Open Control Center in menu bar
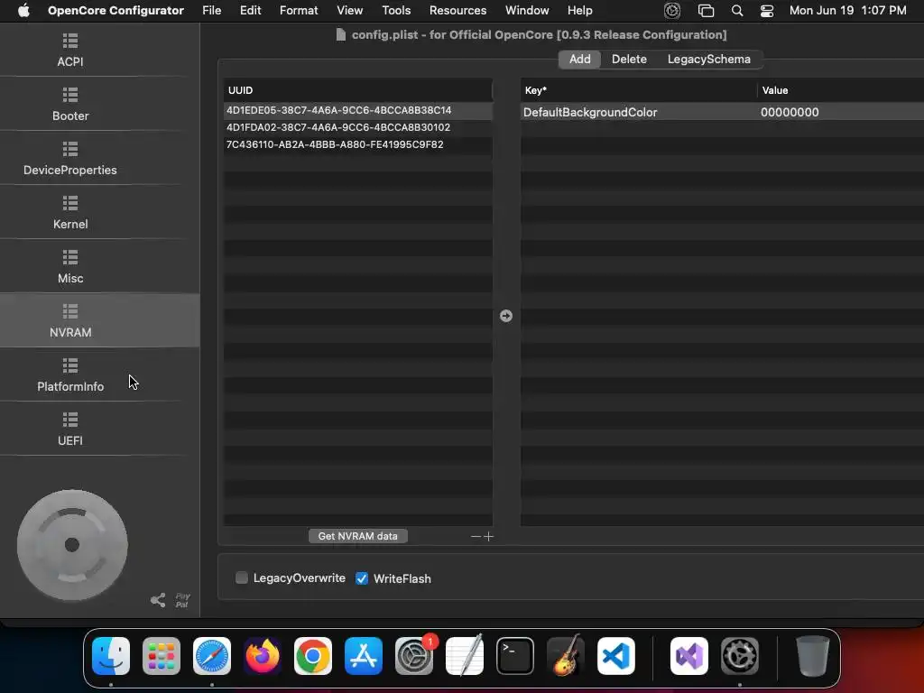Screen dimensions: 924x693 [767, 11]
